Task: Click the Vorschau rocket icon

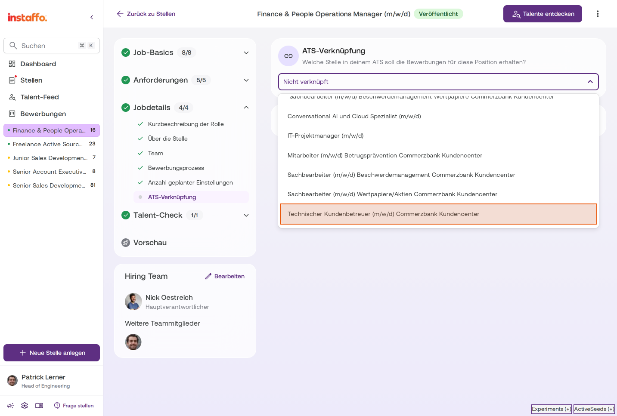Action: (x=126, y=243)
